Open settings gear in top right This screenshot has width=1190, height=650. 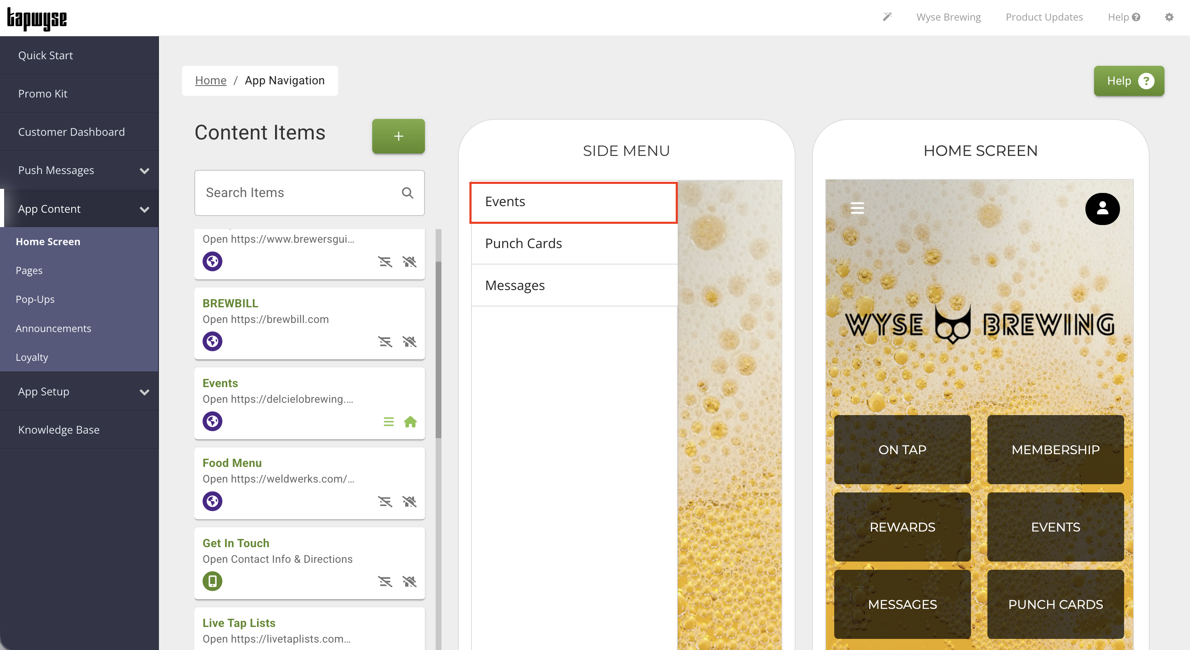coord(1169,17)
